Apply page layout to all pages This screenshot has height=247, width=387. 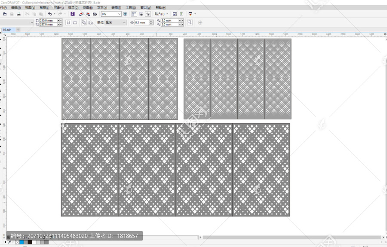coord(84,22)
